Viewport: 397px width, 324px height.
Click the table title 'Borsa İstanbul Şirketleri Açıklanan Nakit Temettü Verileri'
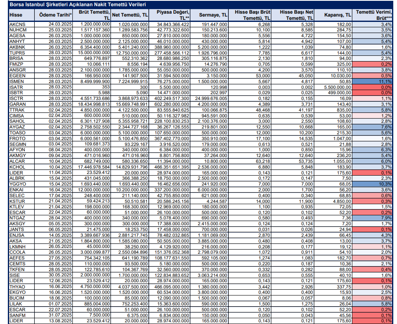coord(78,5)
